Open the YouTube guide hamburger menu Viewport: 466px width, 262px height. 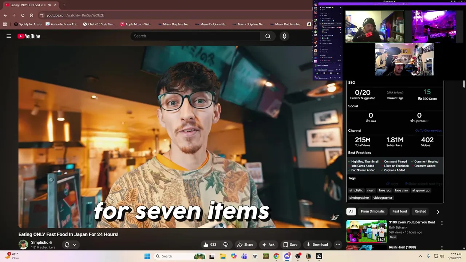tap(9, 36)
